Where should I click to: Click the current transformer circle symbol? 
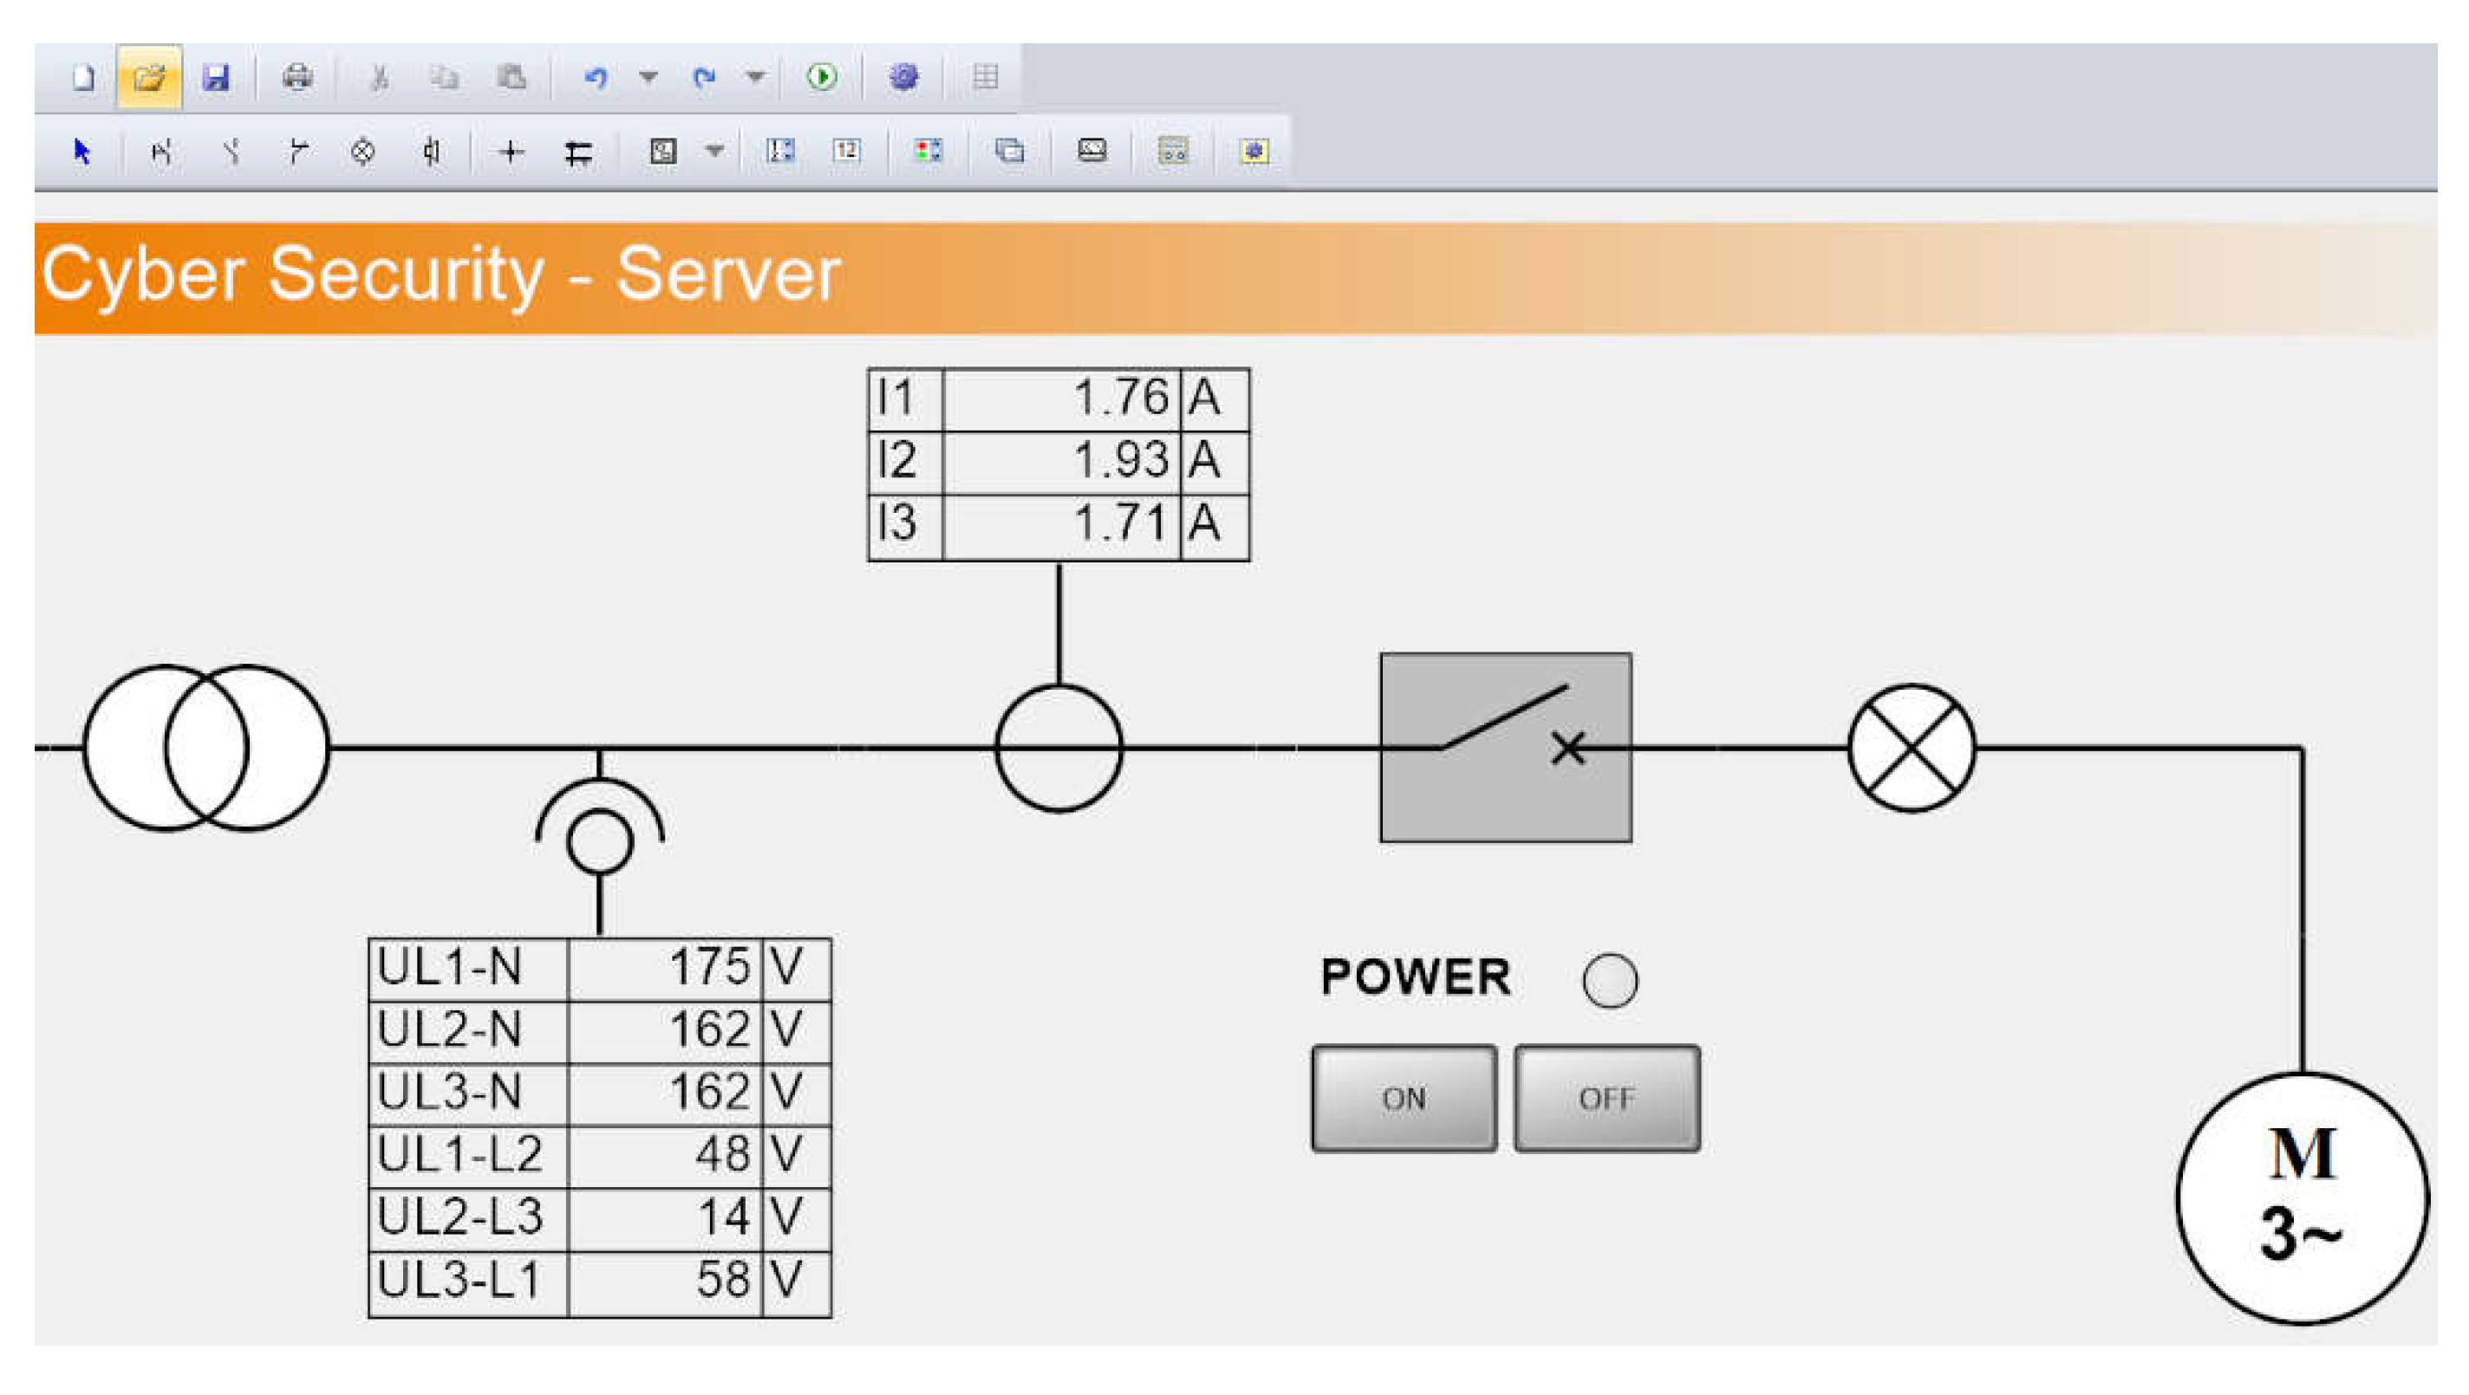pos(1059,747)
